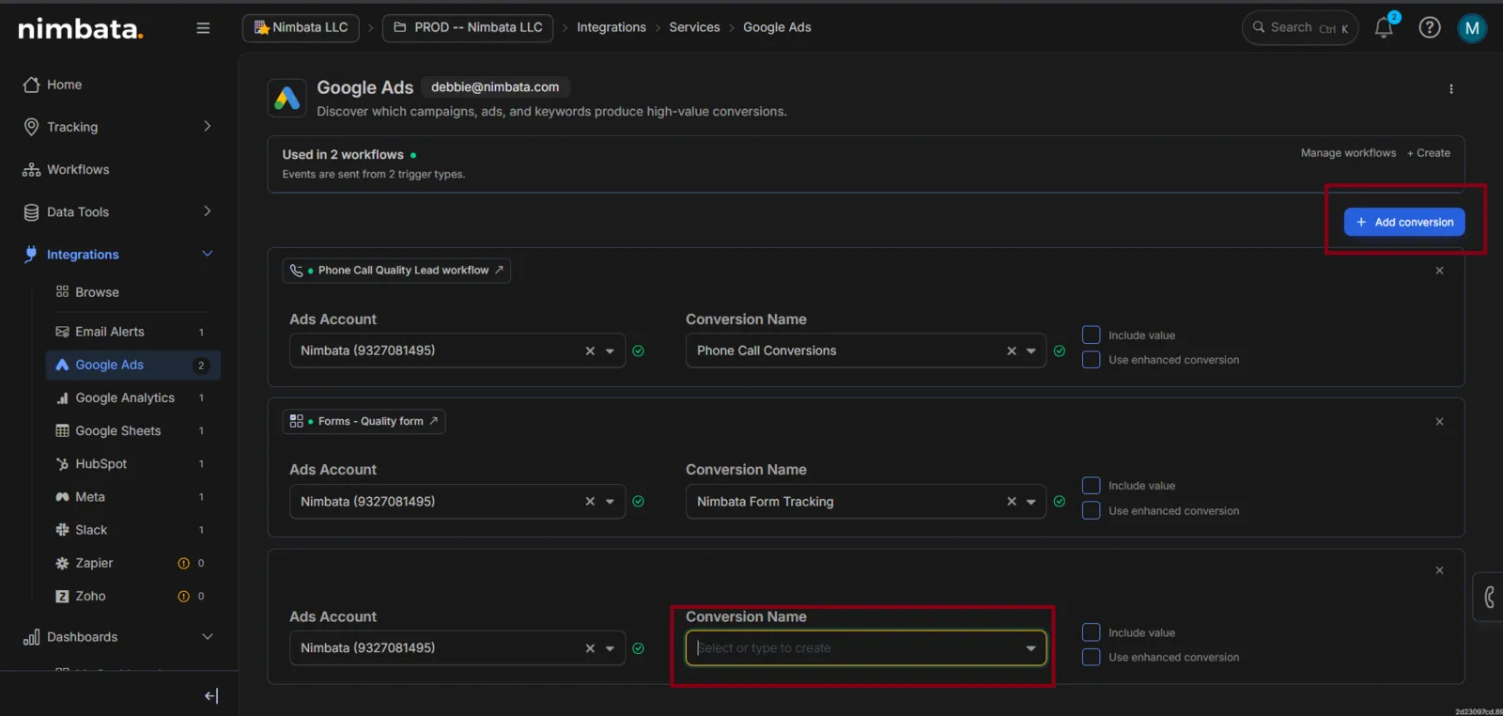Image resolution: width=1503 pixels, height=716 pixels.
Task: Remove the Phone Call Quality Lead workflow conversion
Action: (1439, 271)
